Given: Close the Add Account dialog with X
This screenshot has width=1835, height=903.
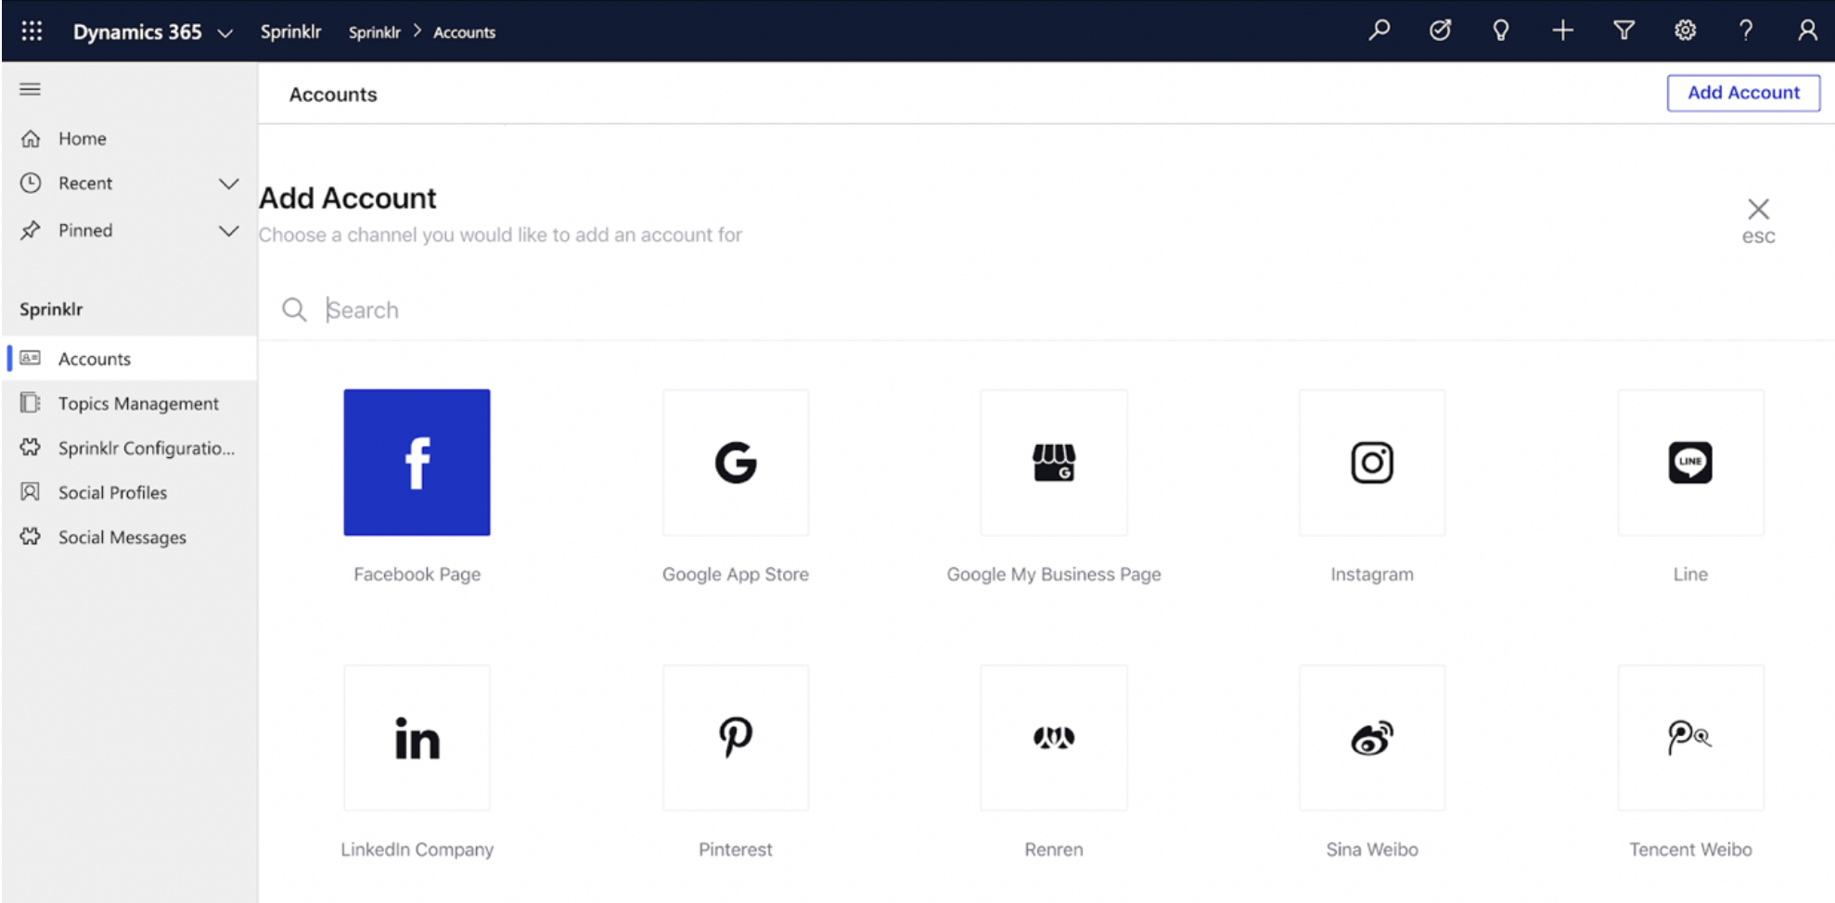Looking at the screenshot, I should click(x=1758, y=210).
